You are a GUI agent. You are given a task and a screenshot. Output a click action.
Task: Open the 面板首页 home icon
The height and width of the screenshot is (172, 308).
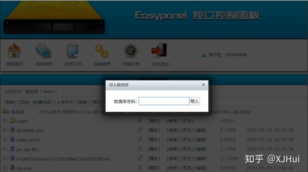[x=14, y=50]
